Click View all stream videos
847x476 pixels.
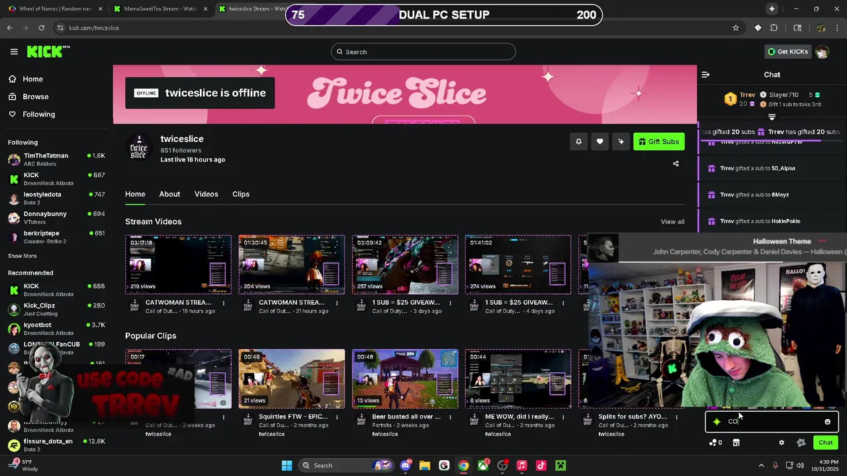pos(672,221)
